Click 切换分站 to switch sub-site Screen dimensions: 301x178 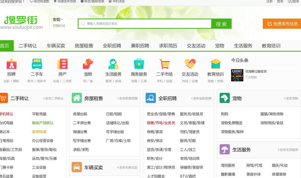[59, 26]
